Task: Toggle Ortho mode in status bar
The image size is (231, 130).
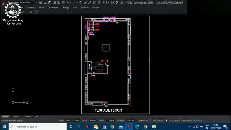Action: [76, 120]
